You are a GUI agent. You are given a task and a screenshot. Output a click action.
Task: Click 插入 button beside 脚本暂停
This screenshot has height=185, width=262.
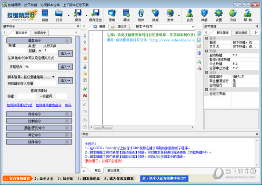(65, 81)
